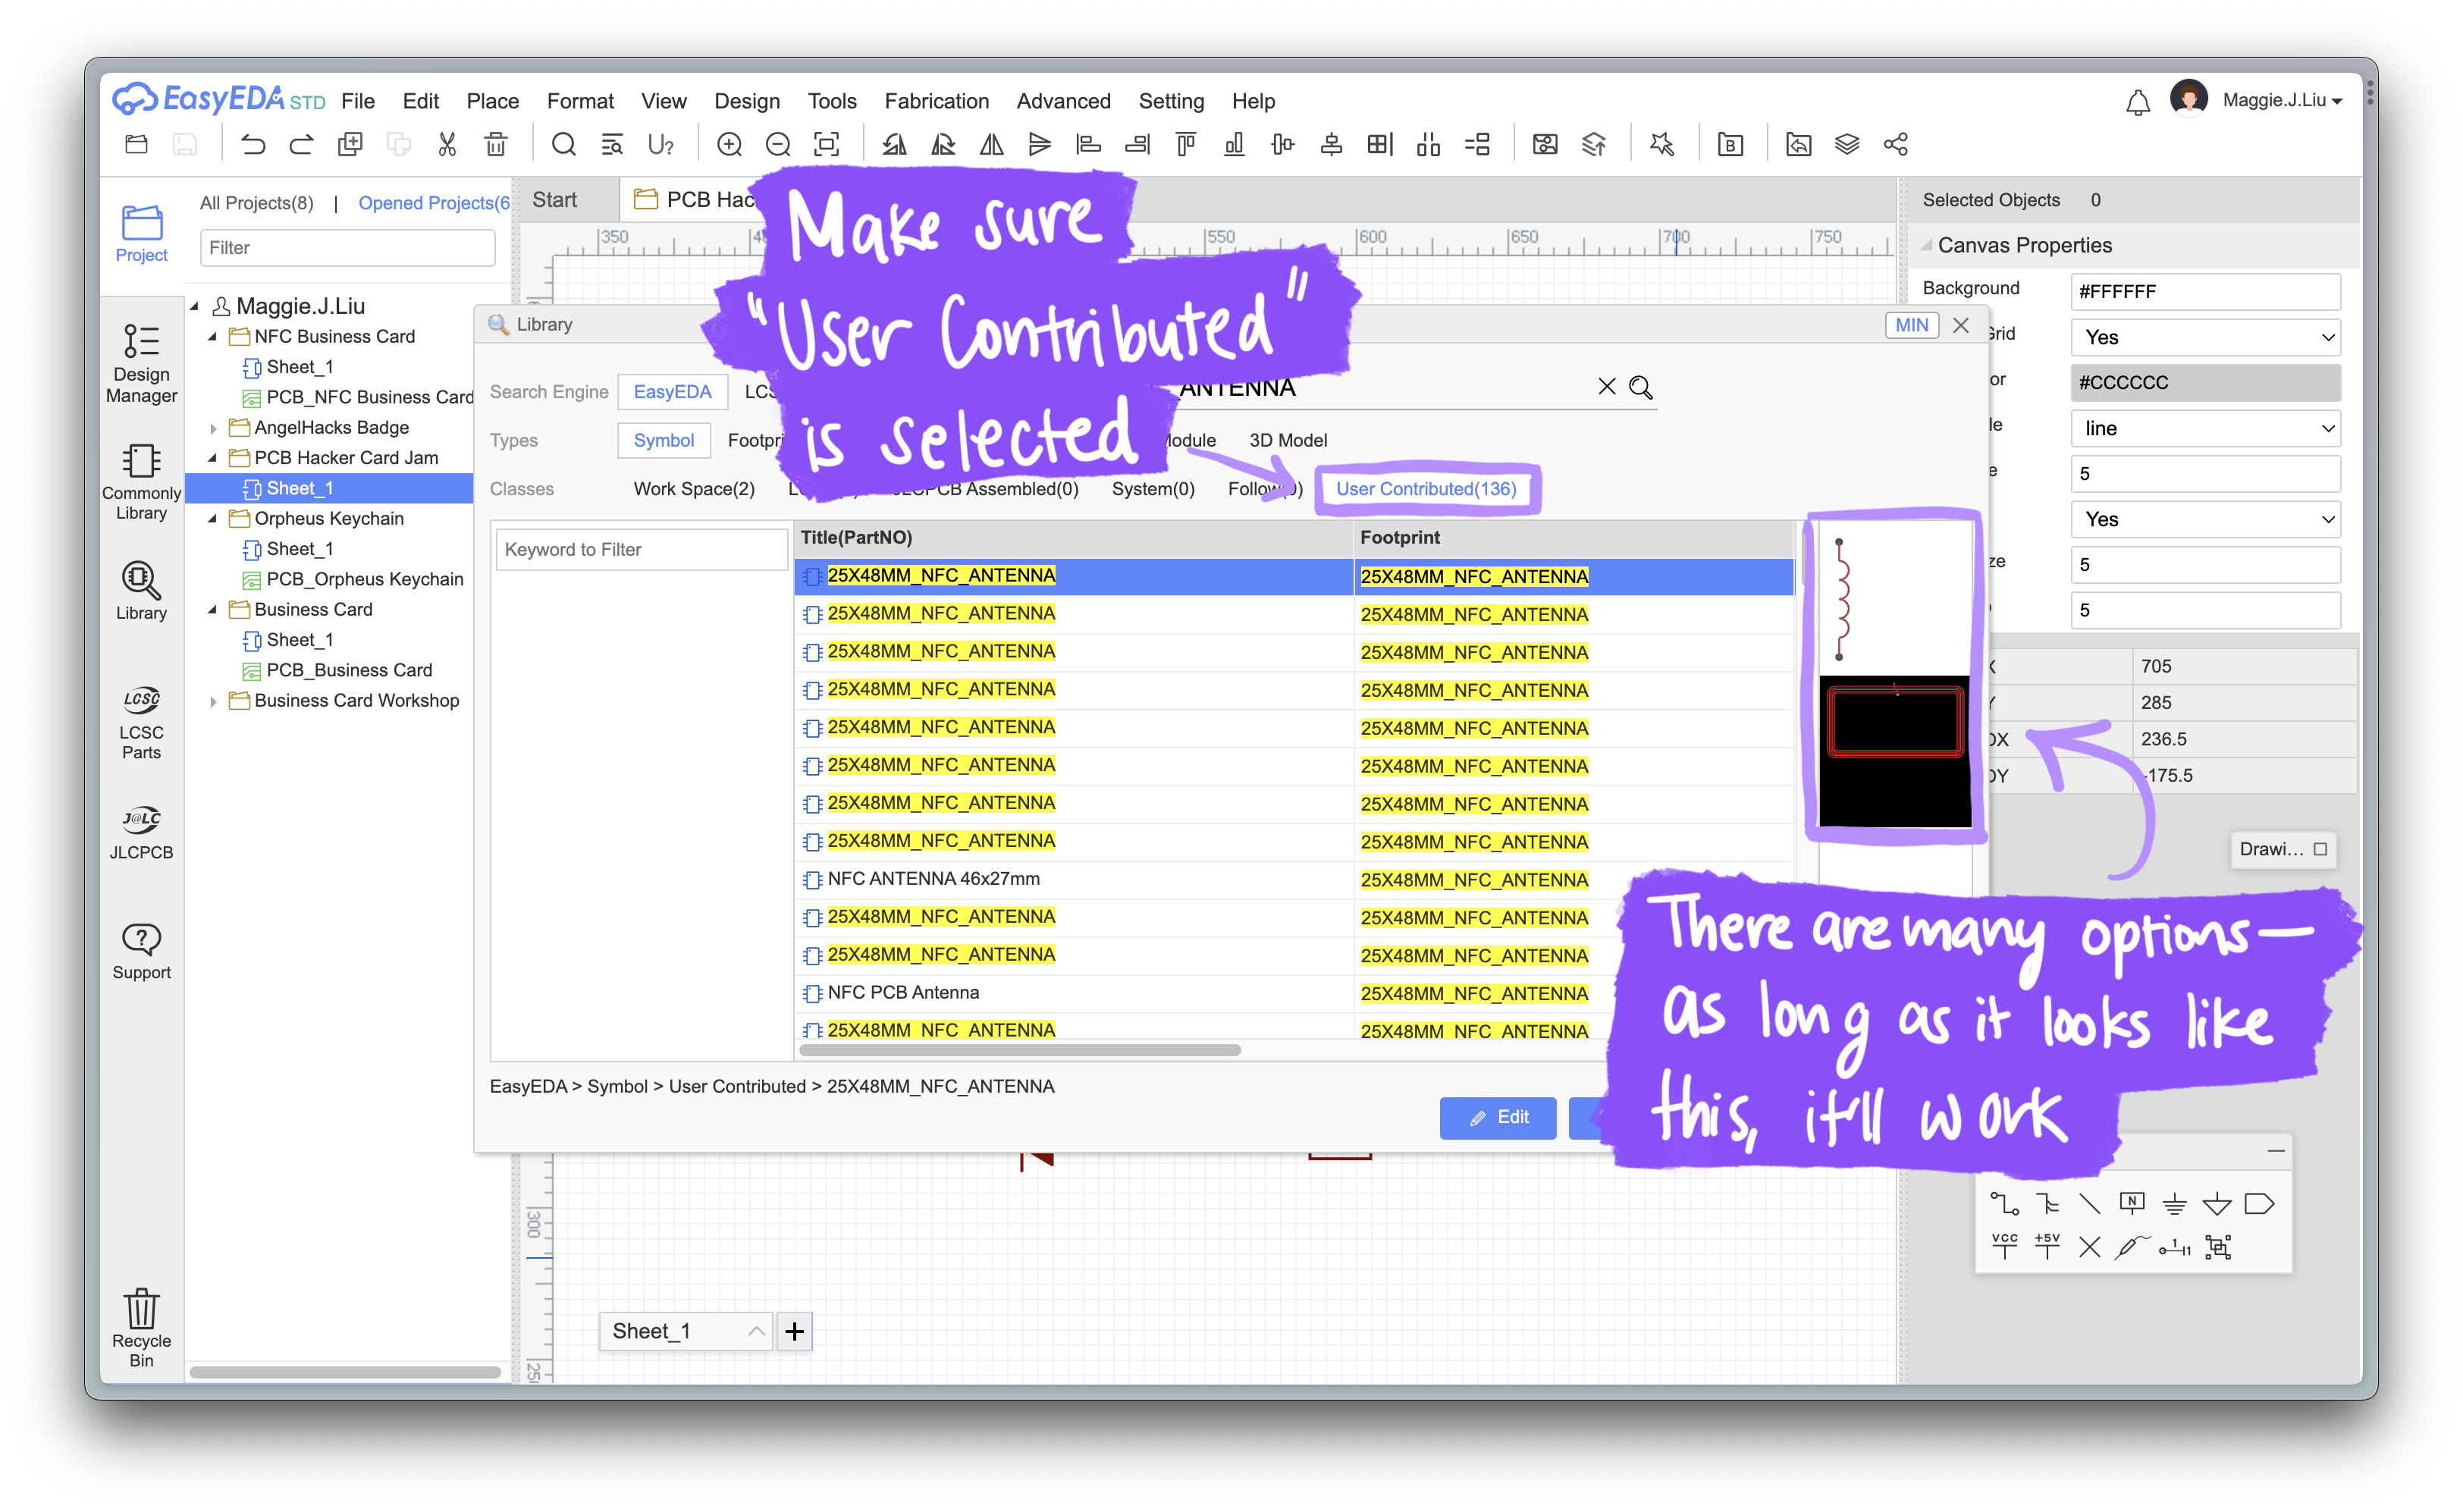This screenshot has width=2463, height=1512.
Task: Select the Work Space(2) class
Action: click(694, 489)
